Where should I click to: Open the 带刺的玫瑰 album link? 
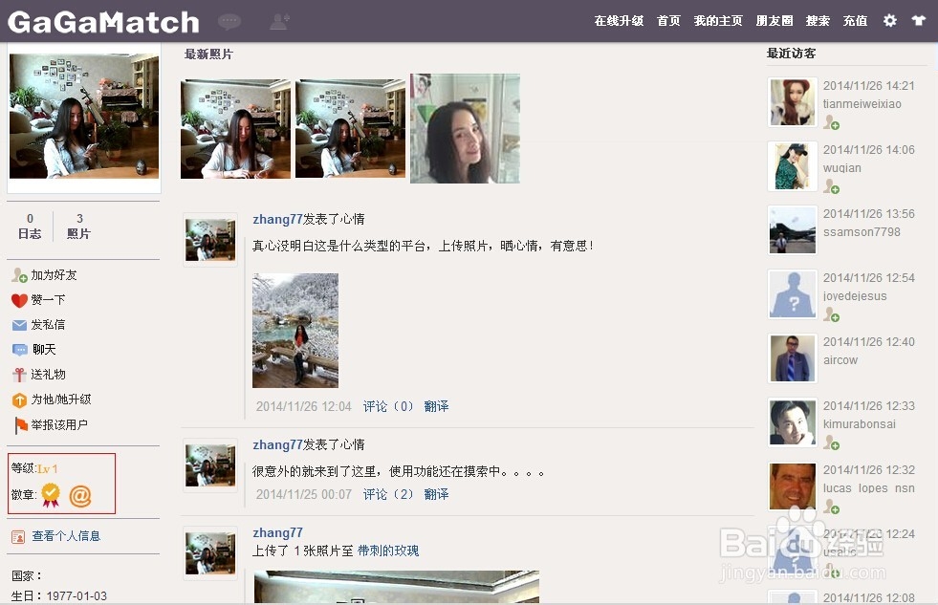[x=388, y=551]
